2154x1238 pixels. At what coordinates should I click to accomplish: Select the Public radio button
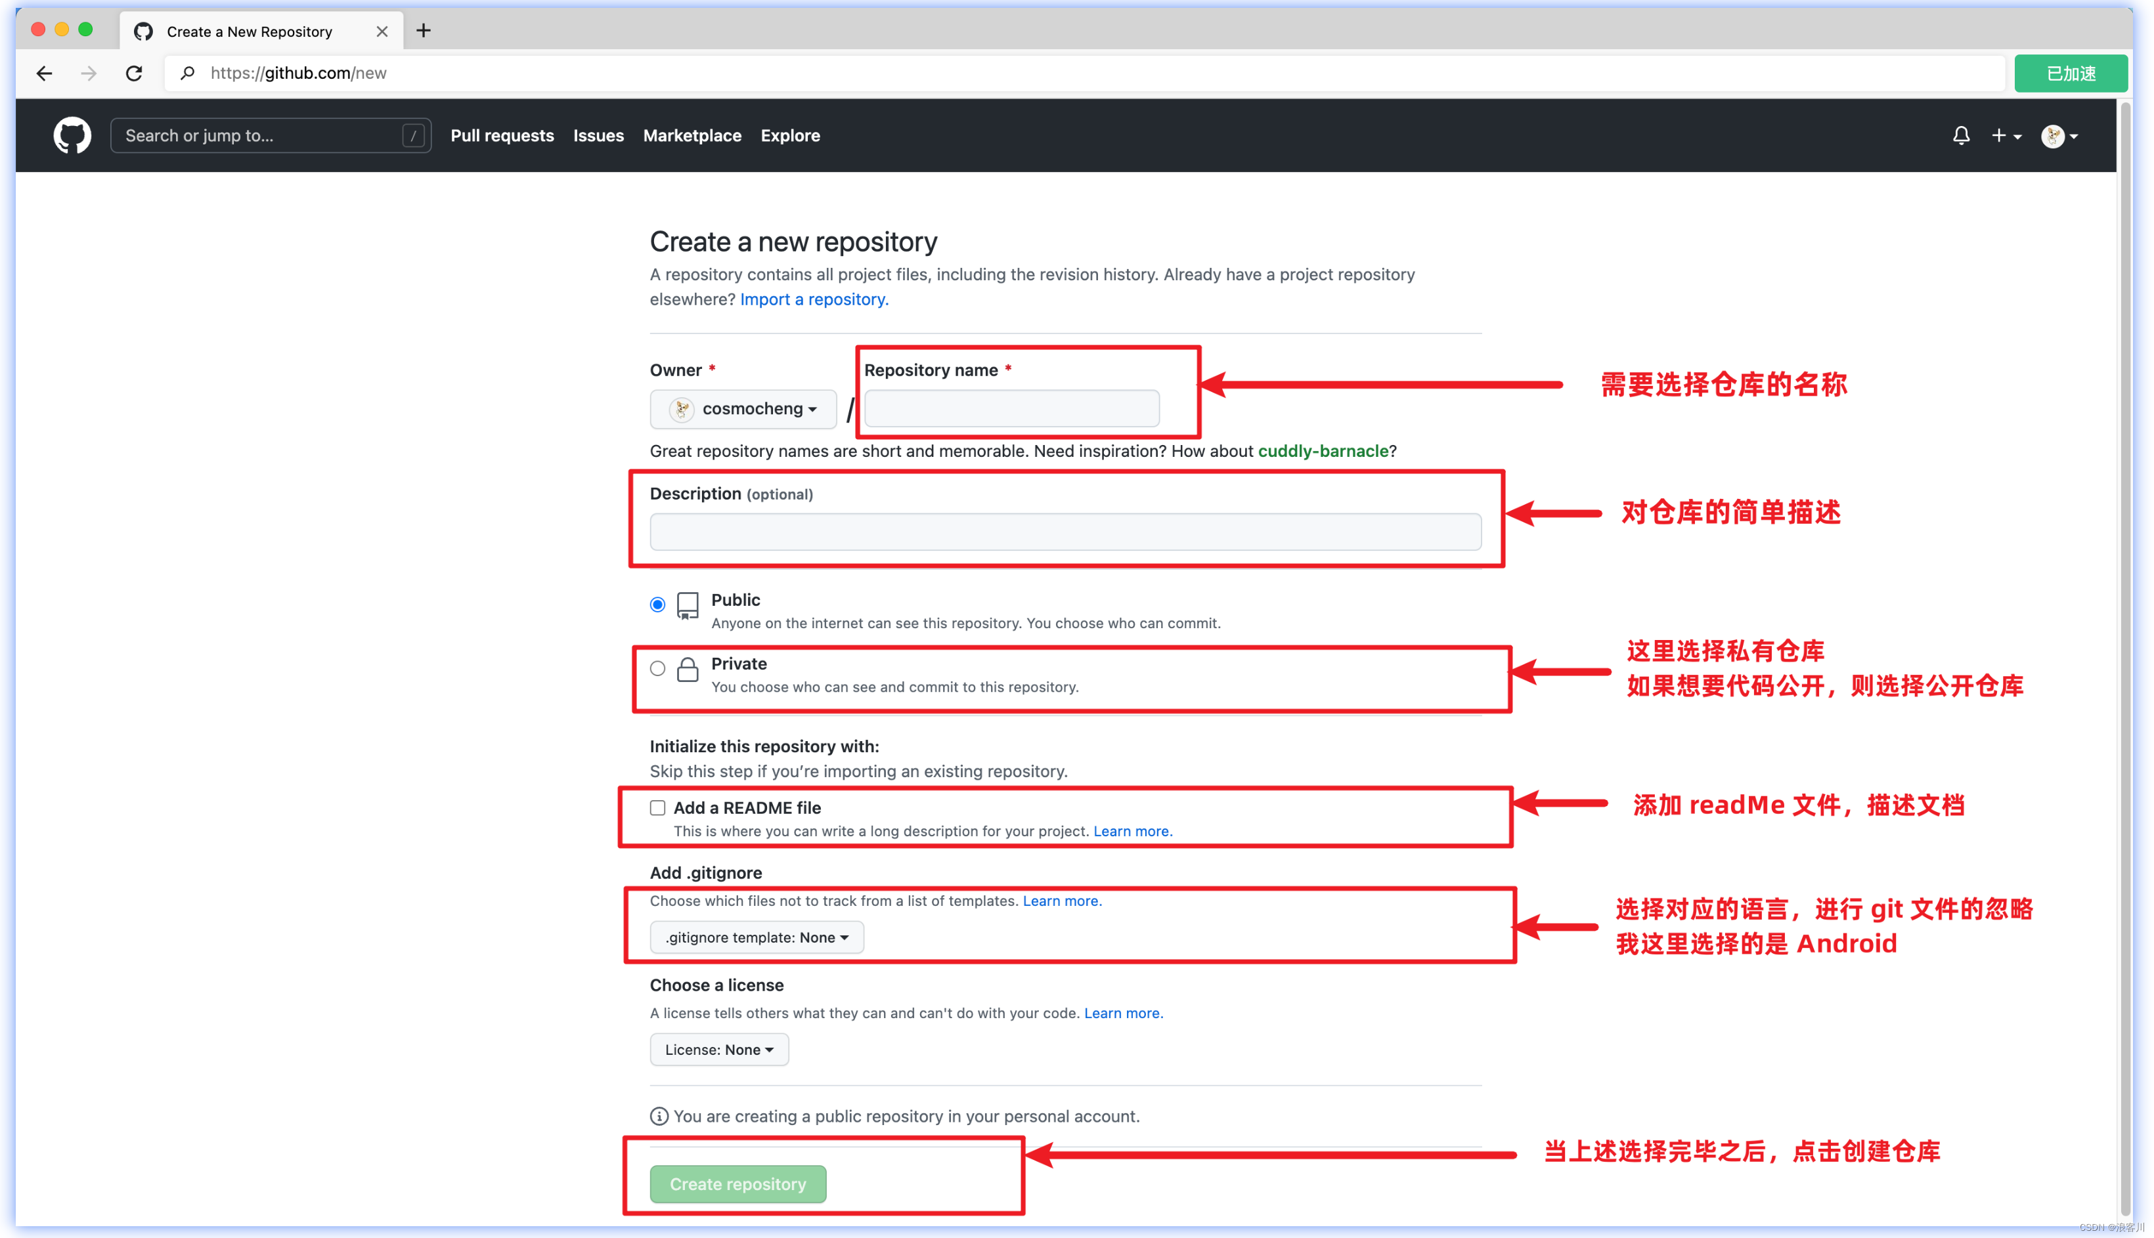pyautogui.click(x=657, y=605)
